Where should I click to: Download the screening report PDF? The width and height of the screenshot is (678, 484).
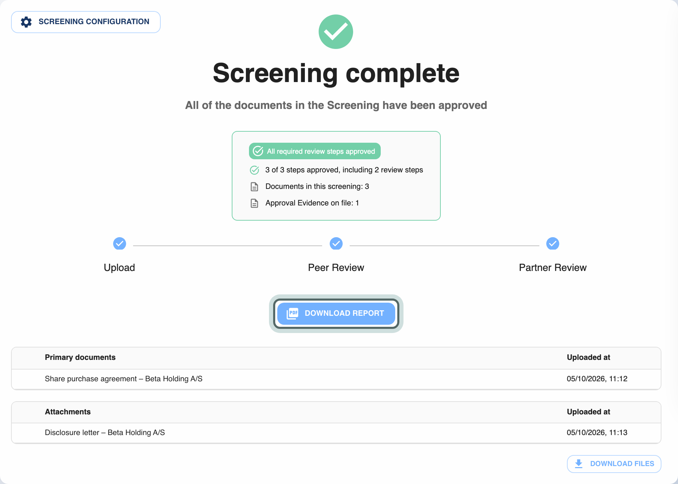point(336,313)
